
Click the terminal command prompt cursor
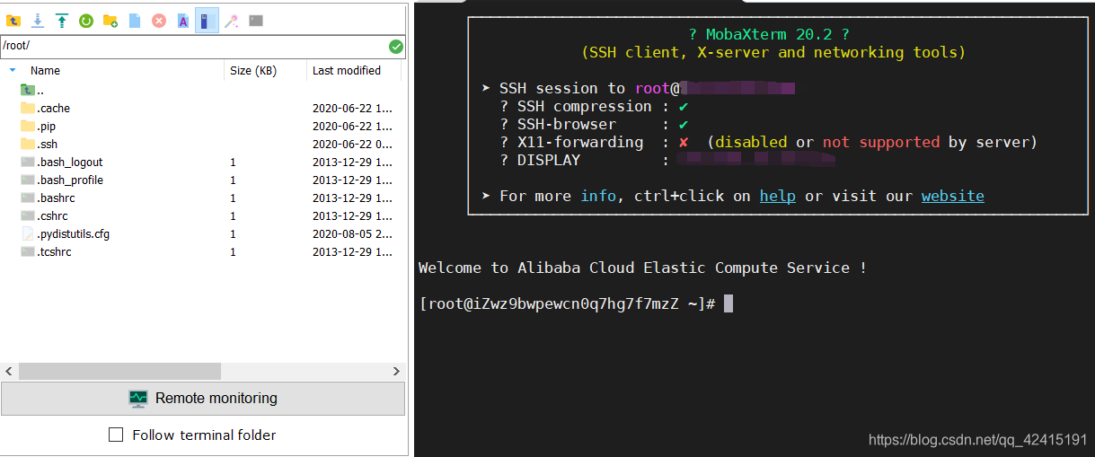729,303
